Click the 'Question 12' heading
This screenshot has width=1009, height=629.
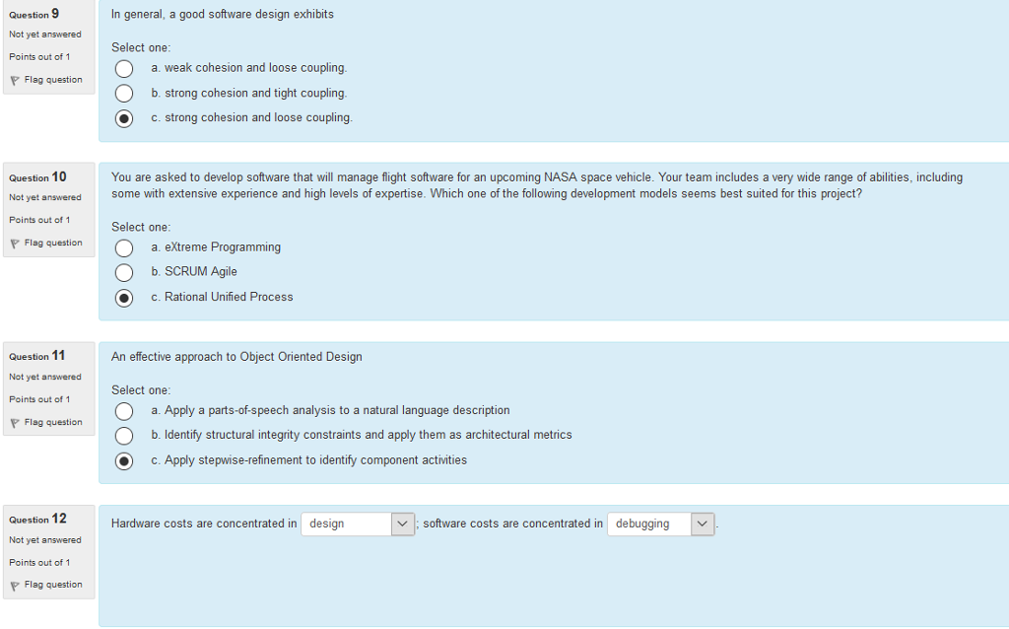[38, 519]
